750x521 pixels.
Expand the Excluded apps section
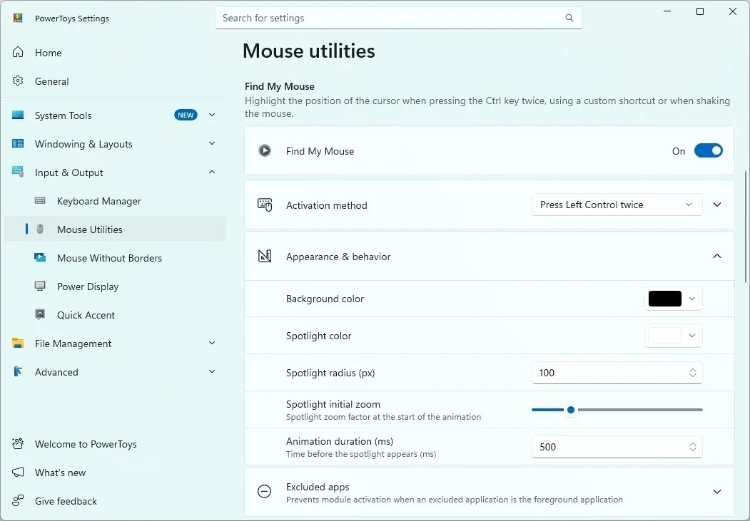tap(717, 492)
